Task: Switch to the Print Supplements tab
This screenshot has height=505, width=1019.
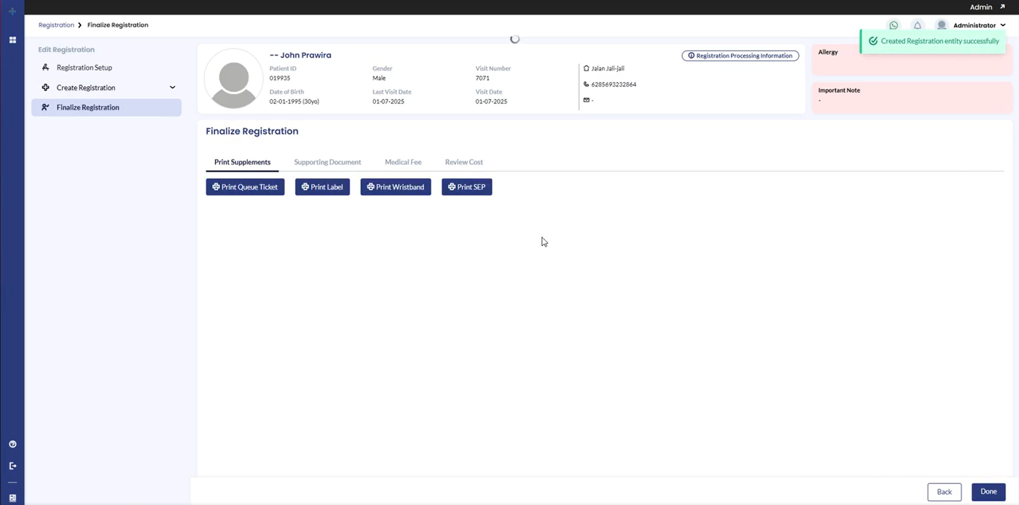Action: pyautogui.click(x=242, y=162)
